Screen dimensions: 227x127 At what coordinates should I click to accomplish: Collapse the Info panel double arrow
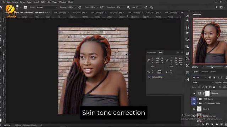[x=178, y=53]
